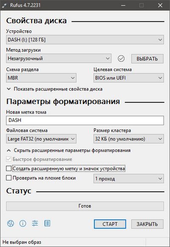Enable Проверить на плохие блоки checkbox
The height and width of the screenshot is (247, 170).
pyautogui.click(x=8, y=178)
